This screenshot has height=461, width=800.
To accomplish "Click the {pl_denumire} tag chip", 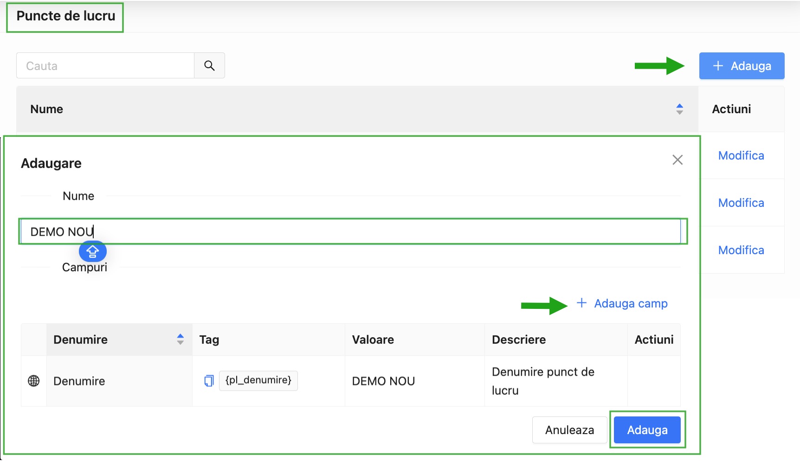I will click(x=258, y=381).
